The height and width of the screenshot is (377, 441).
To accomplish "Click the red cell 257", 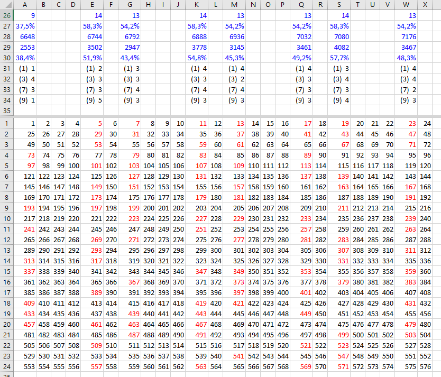I will (301, 229).
